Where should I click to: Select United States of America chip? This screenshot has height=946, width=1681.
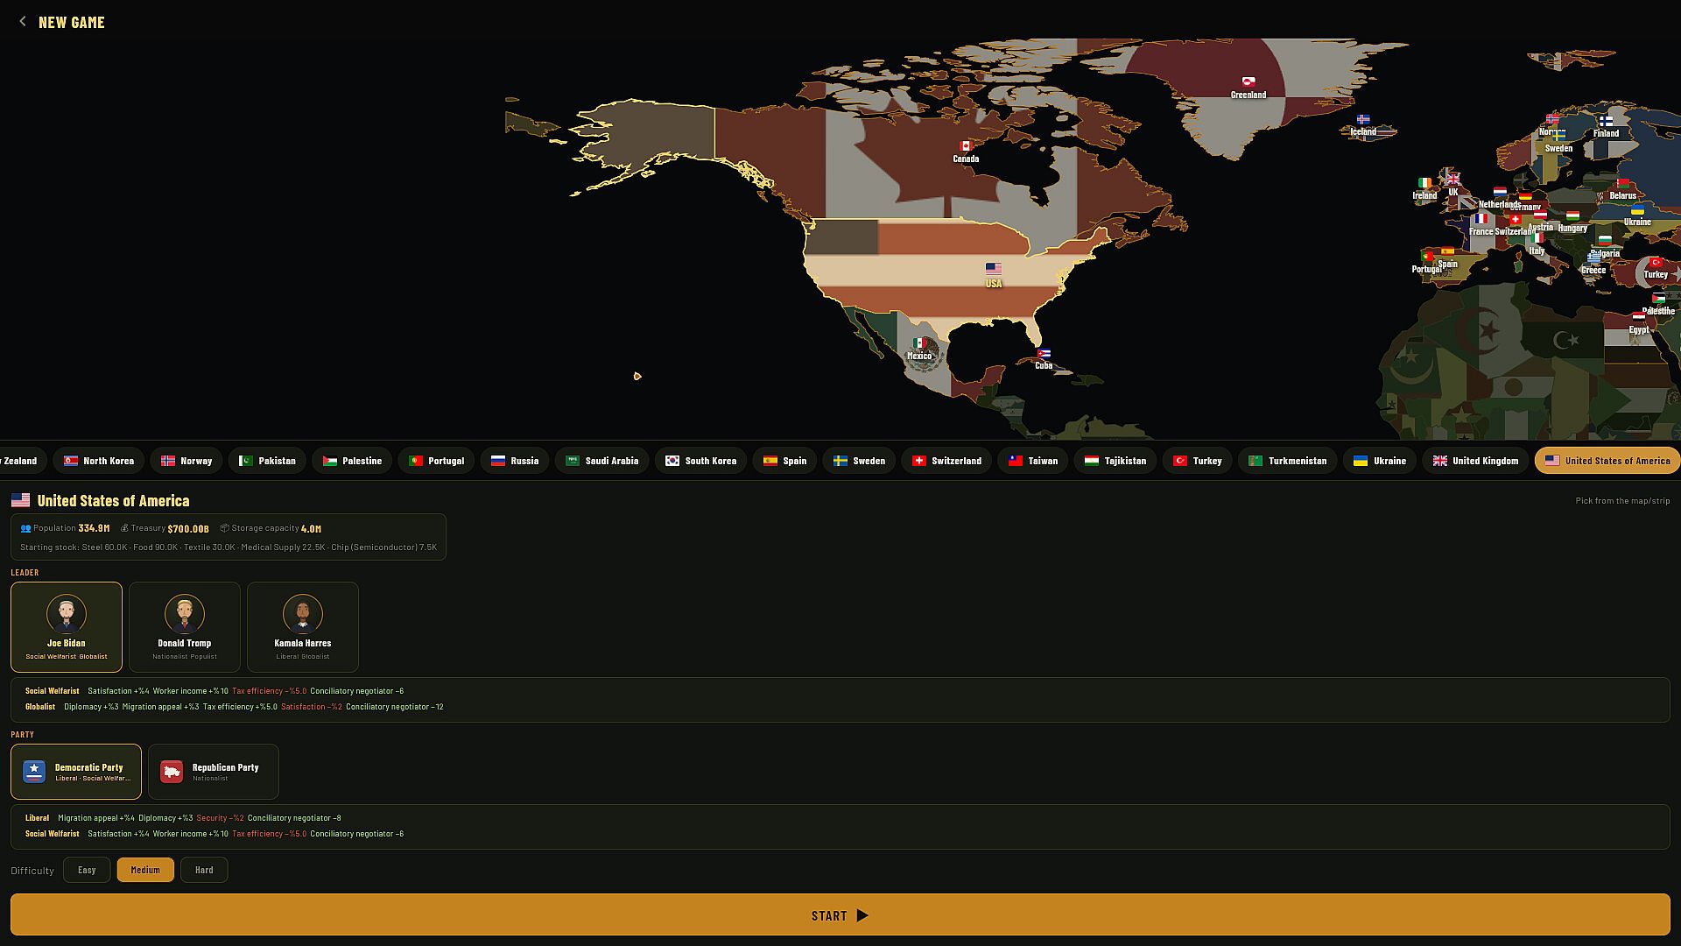[x=1607, y=461]
